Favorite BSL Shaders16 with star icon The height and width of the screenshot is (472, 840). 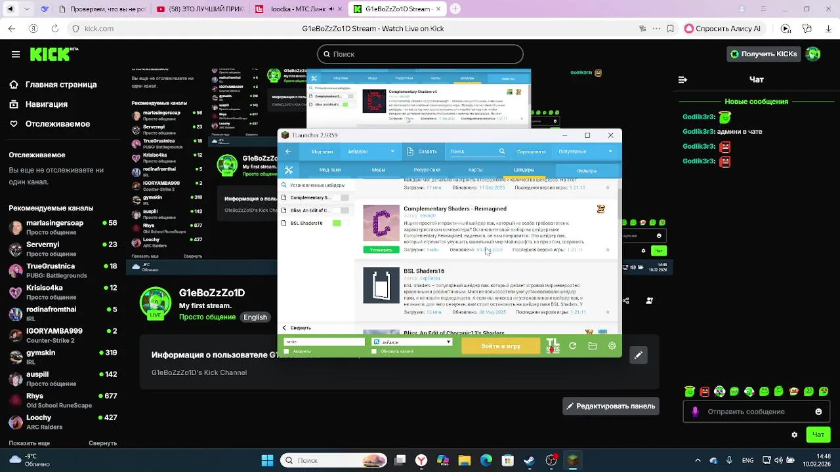[x=607, y=312]
